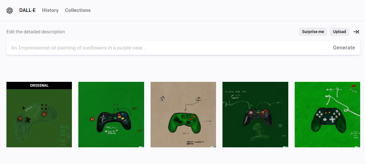365x164 pixels.
Task: Go to DALL·E home label
Action: (x=28, y=10)
